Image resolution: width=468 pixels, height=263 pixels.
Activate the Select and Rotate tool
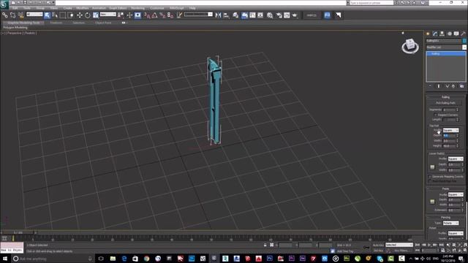88,15
